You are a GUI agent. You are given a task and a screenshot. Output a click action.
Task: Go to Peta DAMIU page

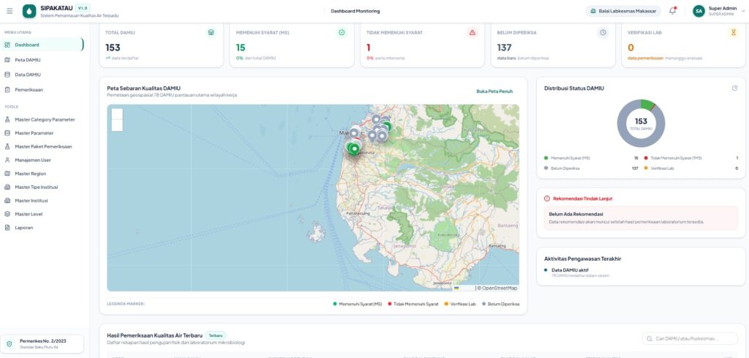click(x=42, y=60)
